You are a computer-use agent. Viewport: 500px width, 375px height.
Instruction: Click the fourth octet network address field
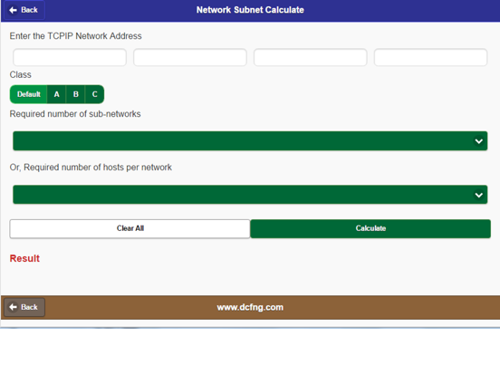(x=430, y=57)
